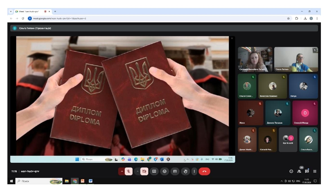
Task: Show the participants list (28 people)
Action: 299,171
